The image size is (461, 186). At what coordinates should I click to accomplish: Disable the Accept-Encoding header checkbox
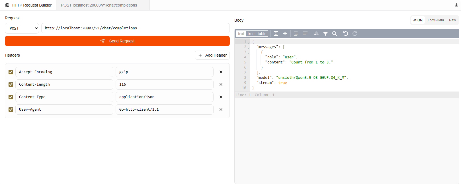11,72
